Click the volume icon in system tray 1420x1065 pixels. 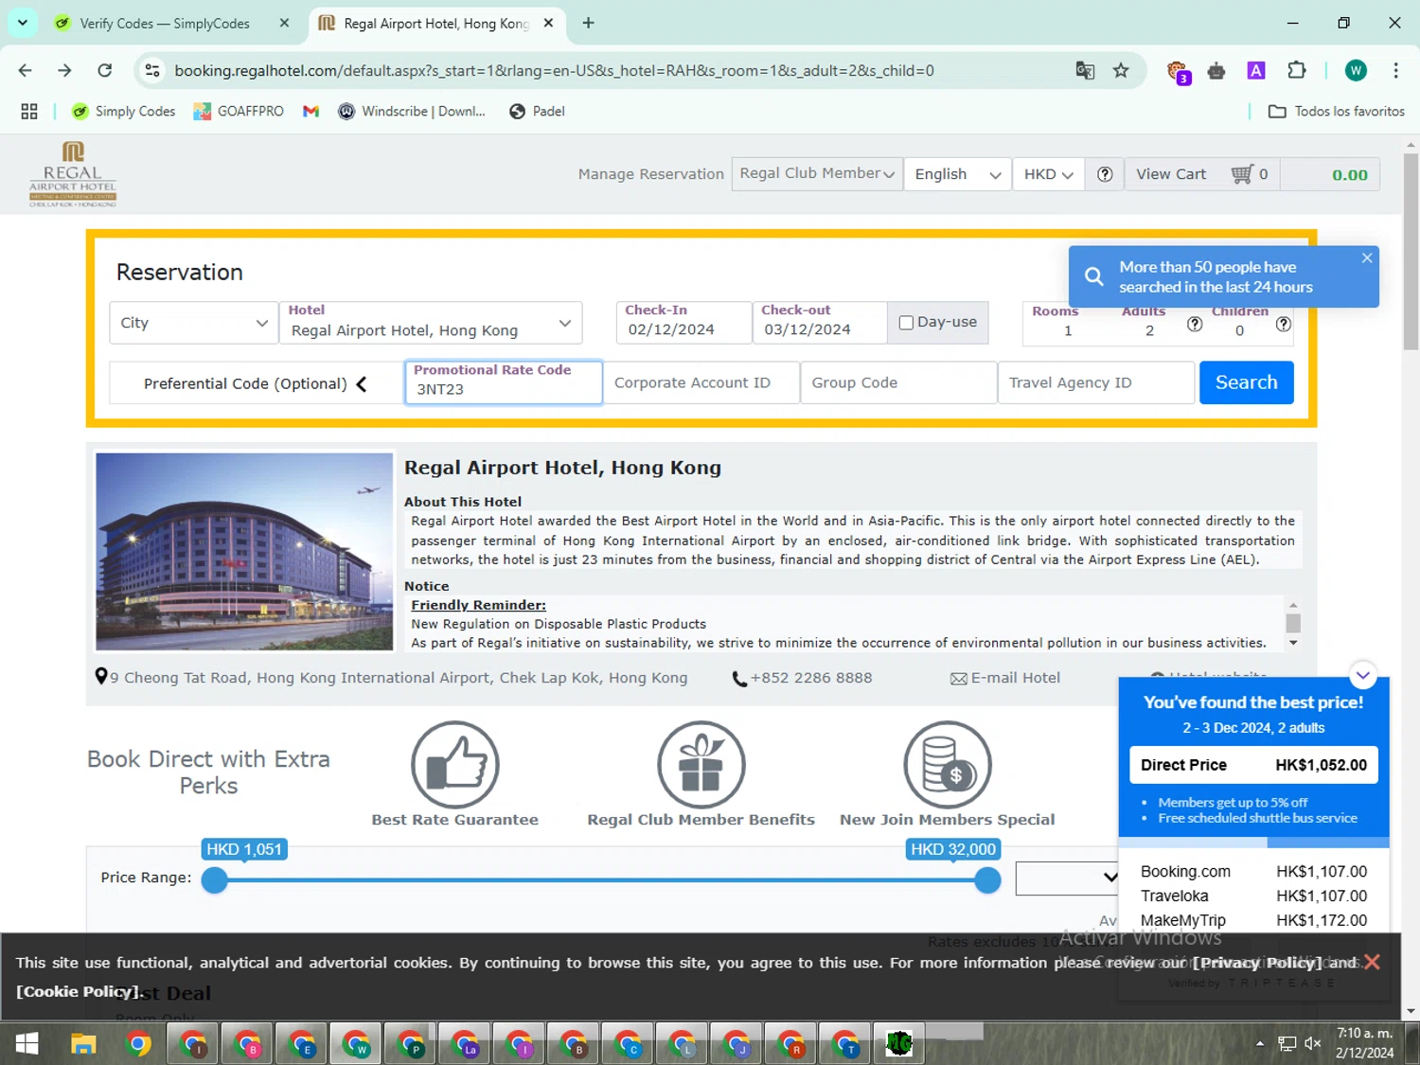tap(1313, 1043)
